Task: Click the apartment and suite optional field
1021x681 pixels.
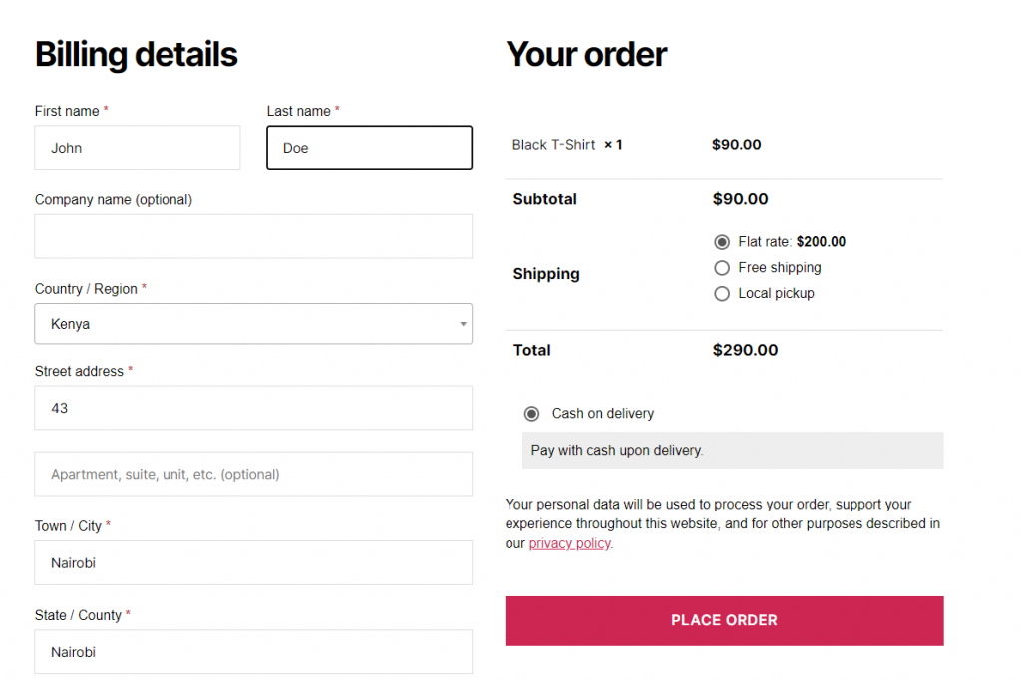Action: [253, 474]
